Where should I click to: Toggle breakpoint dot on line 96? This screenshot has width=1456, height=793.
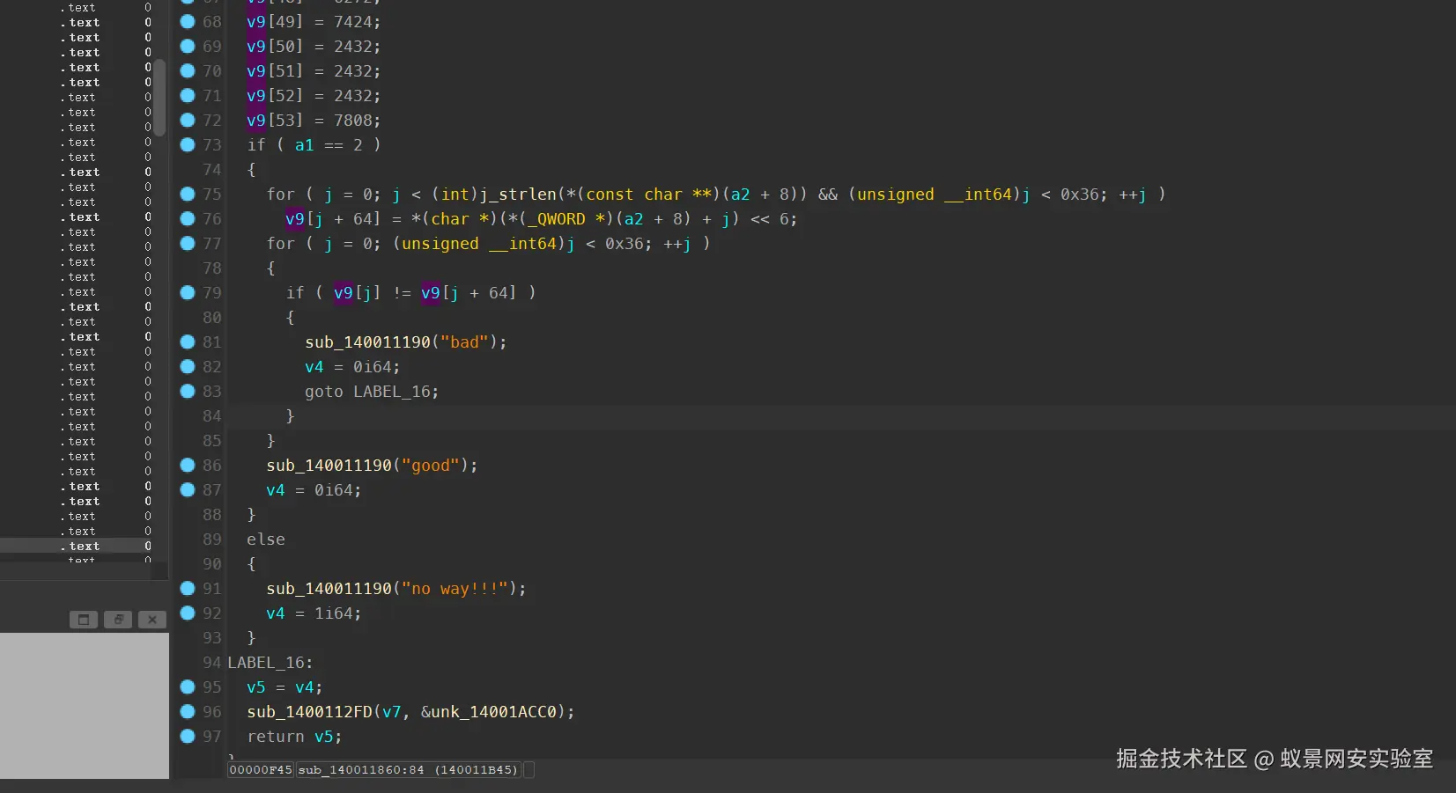coord(188,711)
